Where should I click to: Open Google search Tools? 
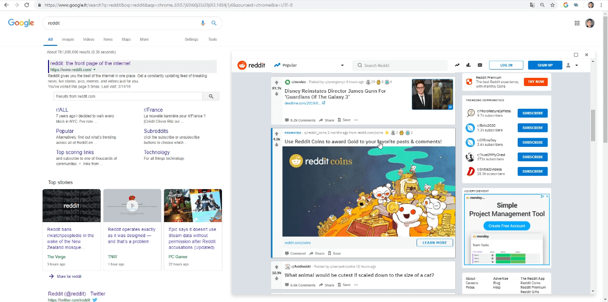213,40
